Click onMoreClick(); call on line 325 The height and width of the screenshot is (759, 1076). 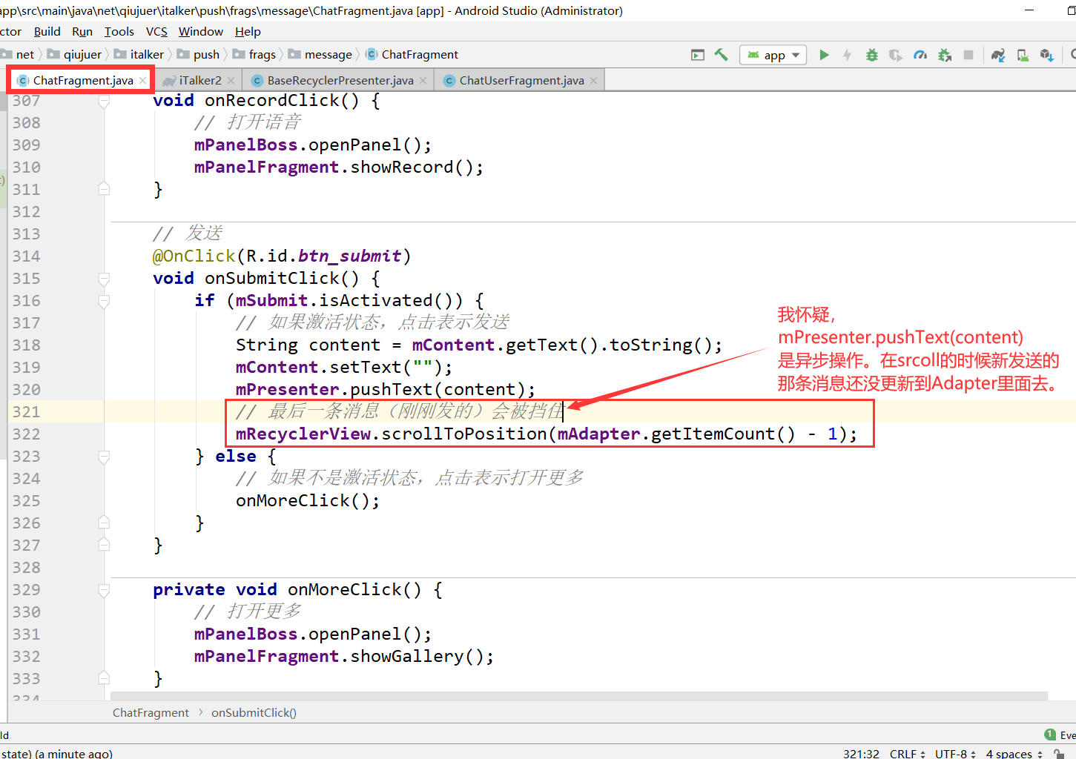click(x=308, y=501)
